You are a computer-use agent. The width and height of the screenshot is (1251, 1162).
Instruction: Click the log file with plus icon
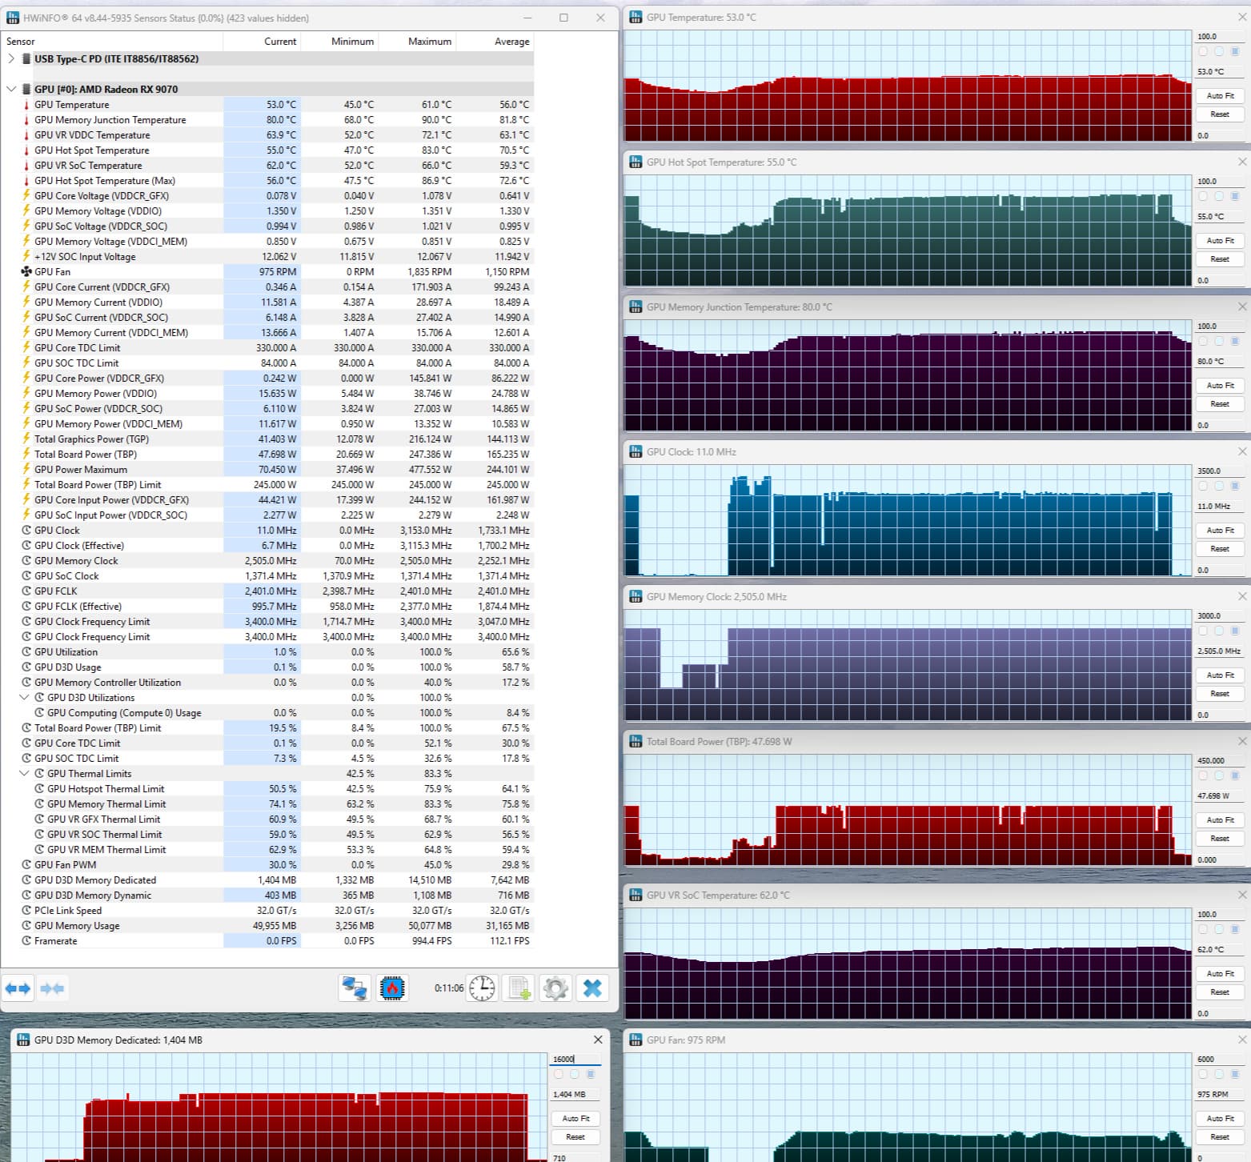pos(519,988)
